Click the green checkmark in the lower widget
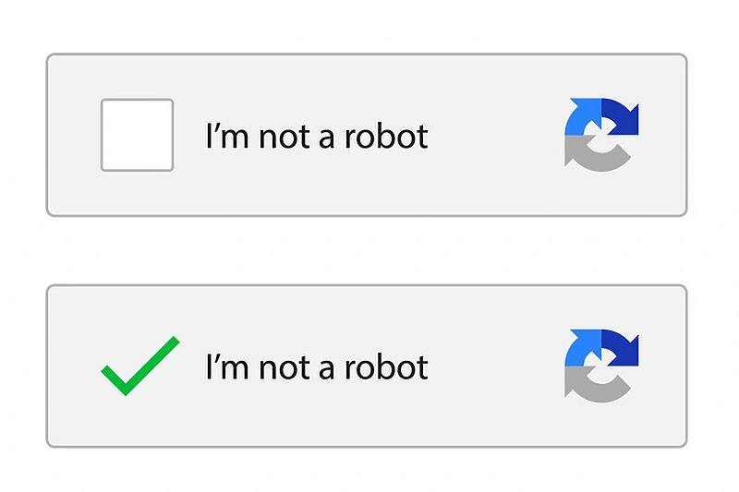The image size is (739, 492). coord(139,366)
